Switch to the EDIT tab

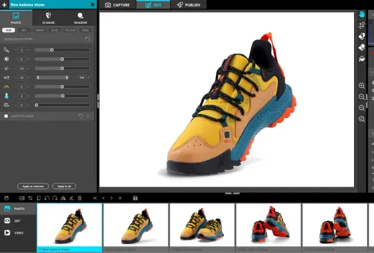point(153,5)
